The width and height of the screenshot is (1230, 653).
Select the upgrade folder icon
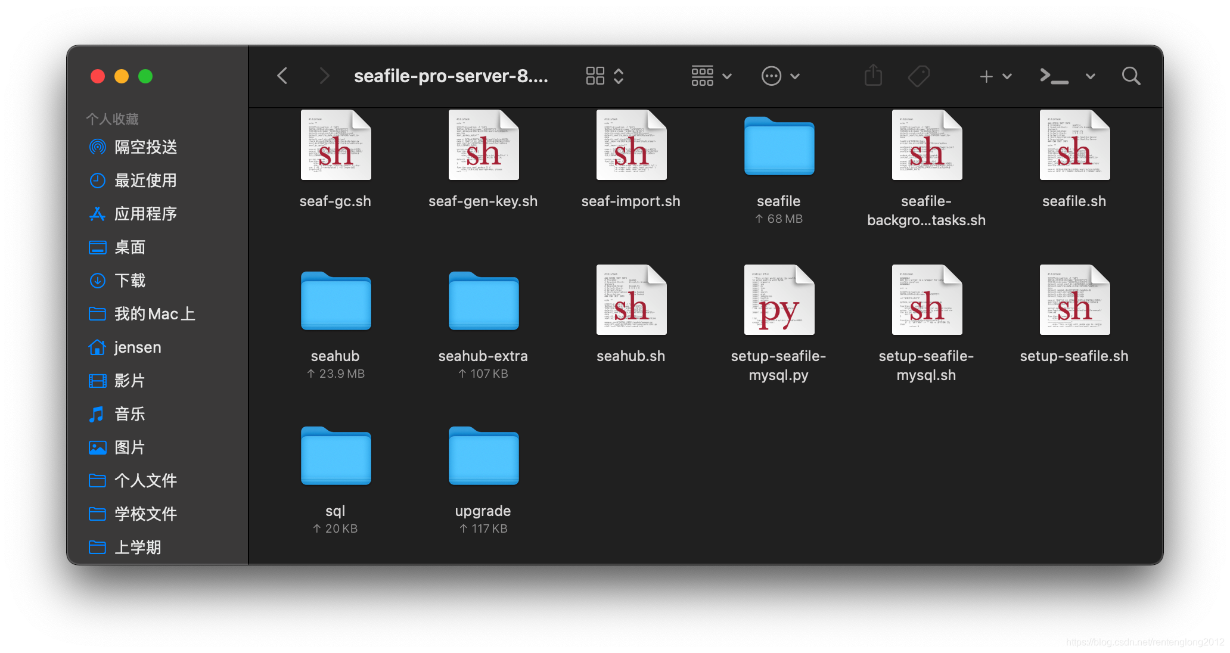[483, 456]
